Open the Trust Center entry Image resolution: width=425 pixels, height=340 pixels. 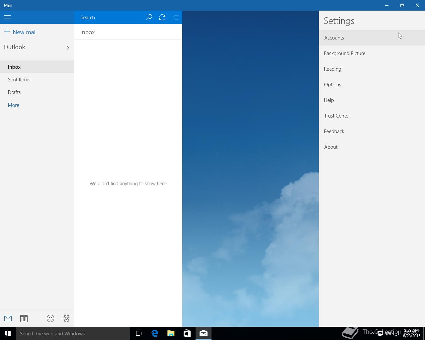337,116
